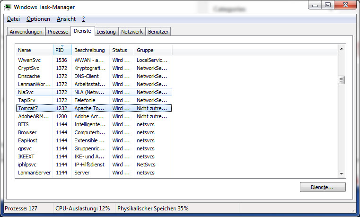Image resolution: width=360 pixels, height=217 pixels.
Task: Select the gpsvc service row
Action: (x=94, y=148)
